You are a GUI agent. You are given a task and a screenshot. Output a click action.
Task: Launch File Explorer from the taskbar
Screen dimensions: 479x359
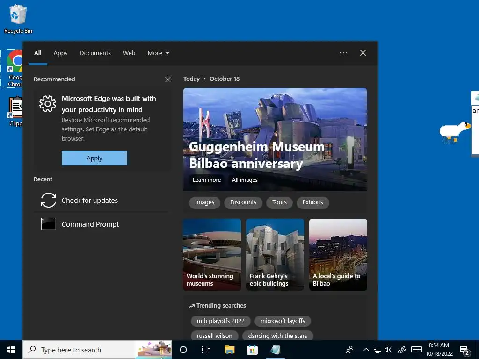[x=229, y=350]
